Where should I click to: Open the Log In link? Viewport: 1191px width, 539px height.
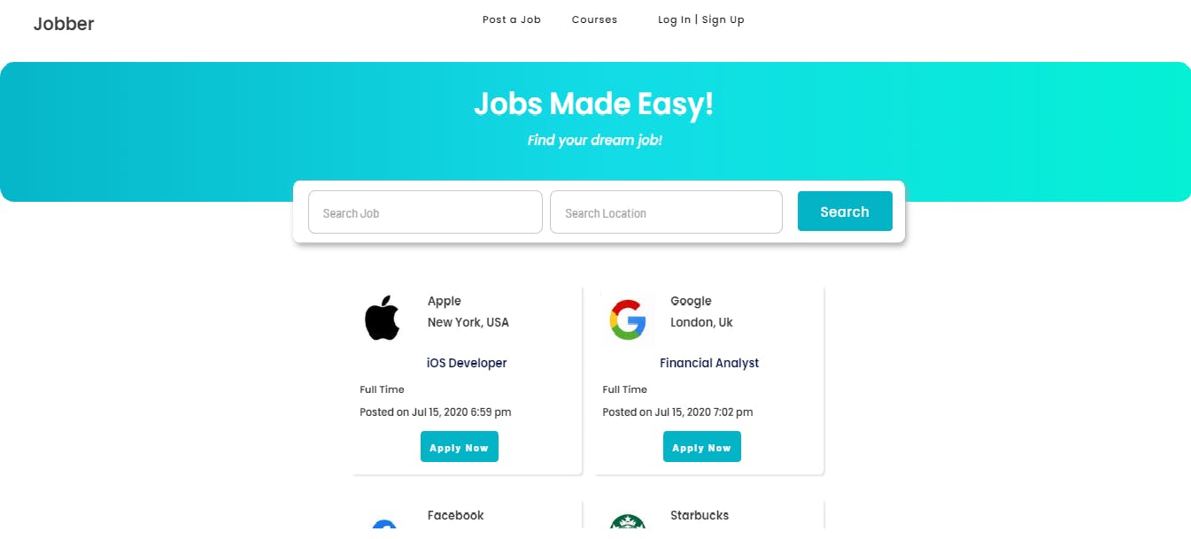[x=674, y=19]
